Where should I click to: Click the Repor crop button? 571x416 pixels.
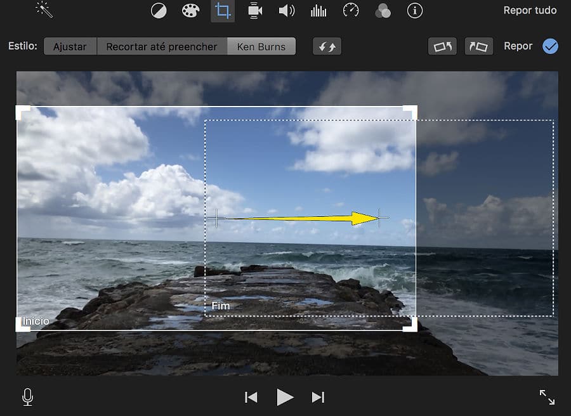coord(518,46)
